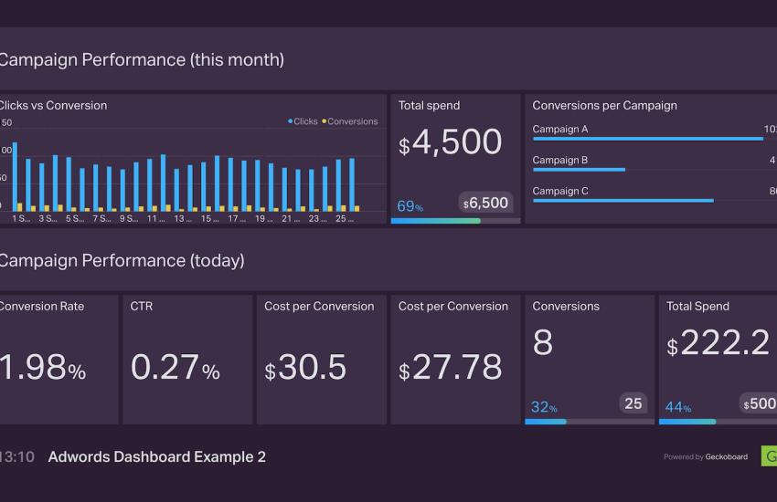This screenshot has width=777, height=502.
Task: Click the $27.78 cost per conversion value
Action: tap(450, 368)
